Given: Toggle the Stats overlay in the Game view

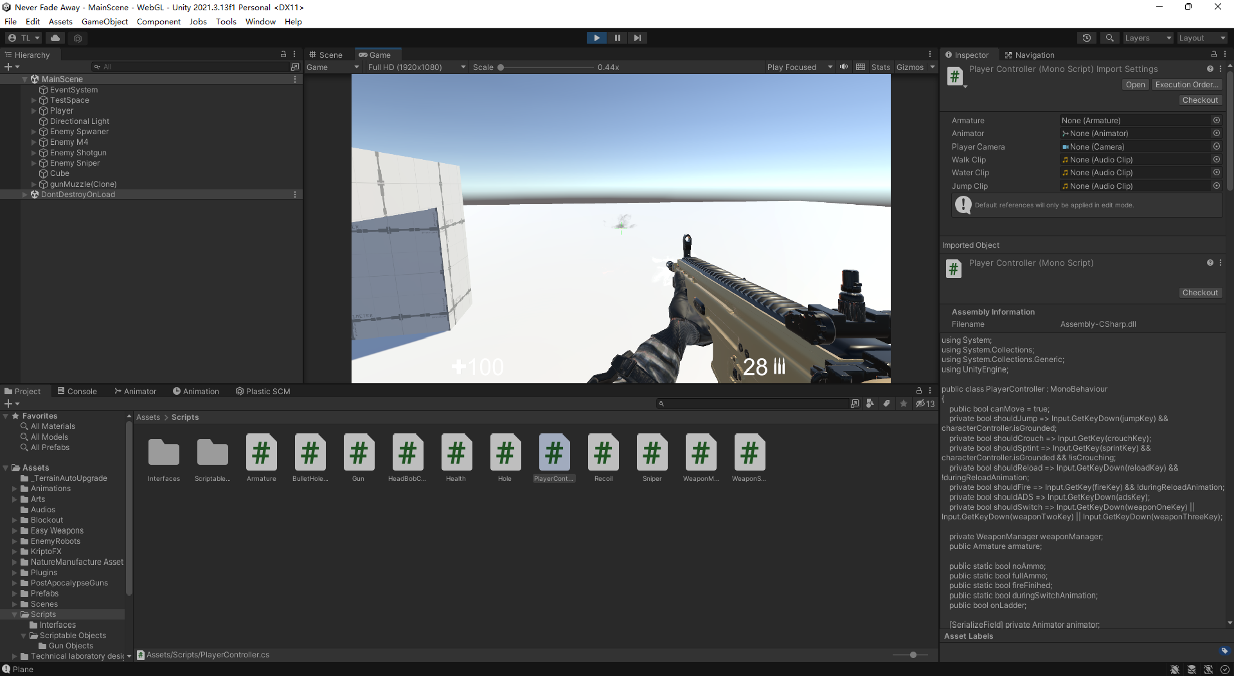Looking at the screenshot, I should tap(880, 67).
